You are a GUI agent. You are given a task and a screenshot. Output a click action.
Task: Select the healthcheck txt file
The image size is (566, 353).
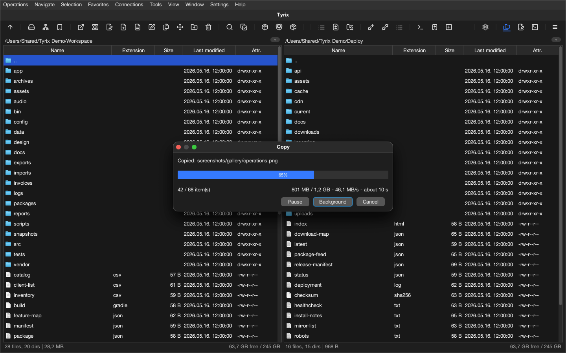(421, 306)
